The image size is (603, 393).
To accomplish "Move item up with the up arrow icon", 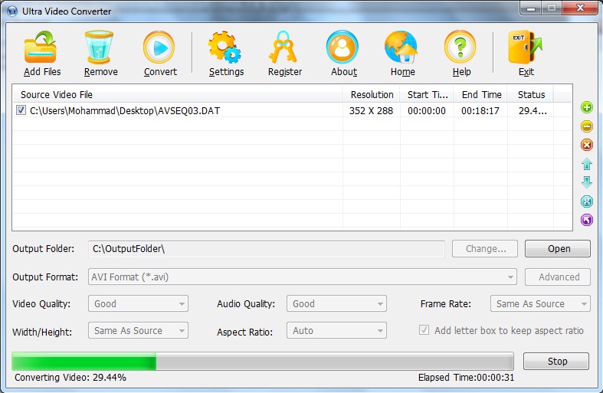I will coord(586,164).
